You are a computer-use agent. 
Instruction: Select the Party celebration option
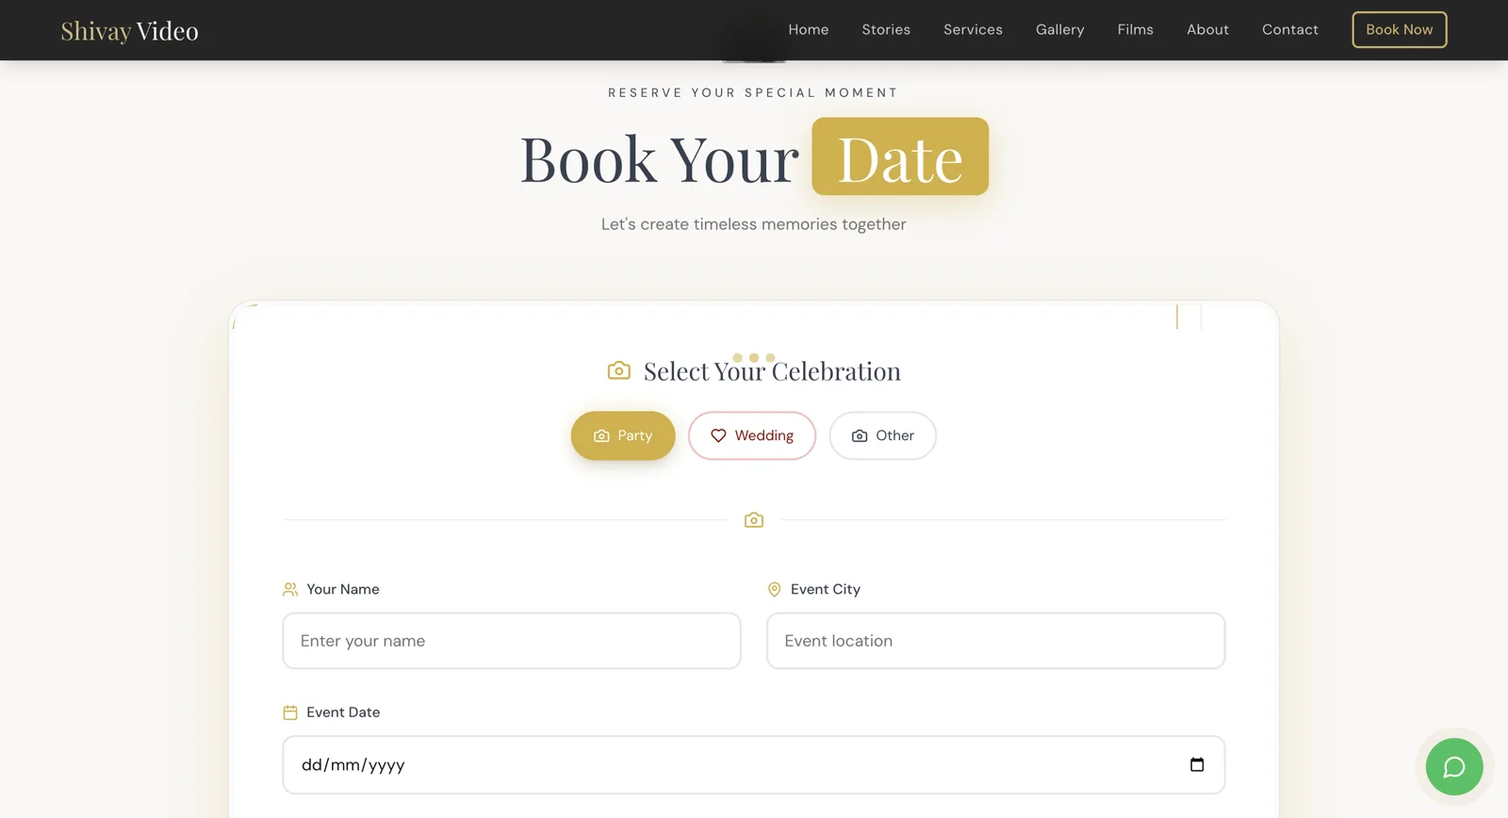point(623,435)
